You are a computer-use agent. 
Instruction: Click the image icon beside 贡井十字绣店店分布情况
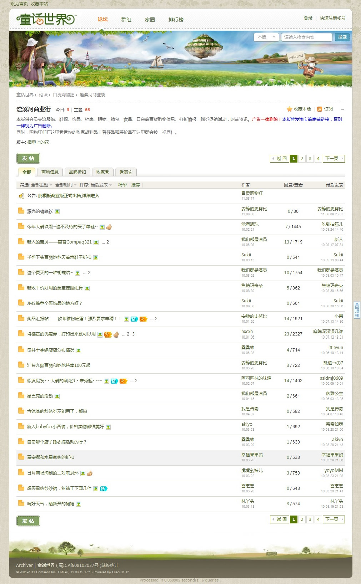(x=79, y=350)
